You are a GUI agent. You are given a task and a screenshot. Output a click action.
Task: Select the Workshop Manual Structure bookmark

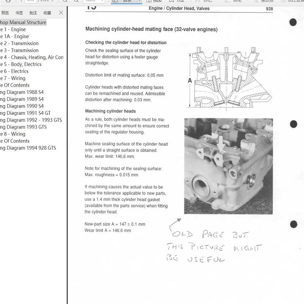[x=23, y=22]
